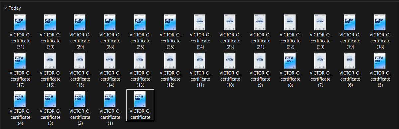Click the VICTOR_O_certificate (3) filename label
This screenshot has height=129, width=399.
pyautogui.click(x=50, y=117)
